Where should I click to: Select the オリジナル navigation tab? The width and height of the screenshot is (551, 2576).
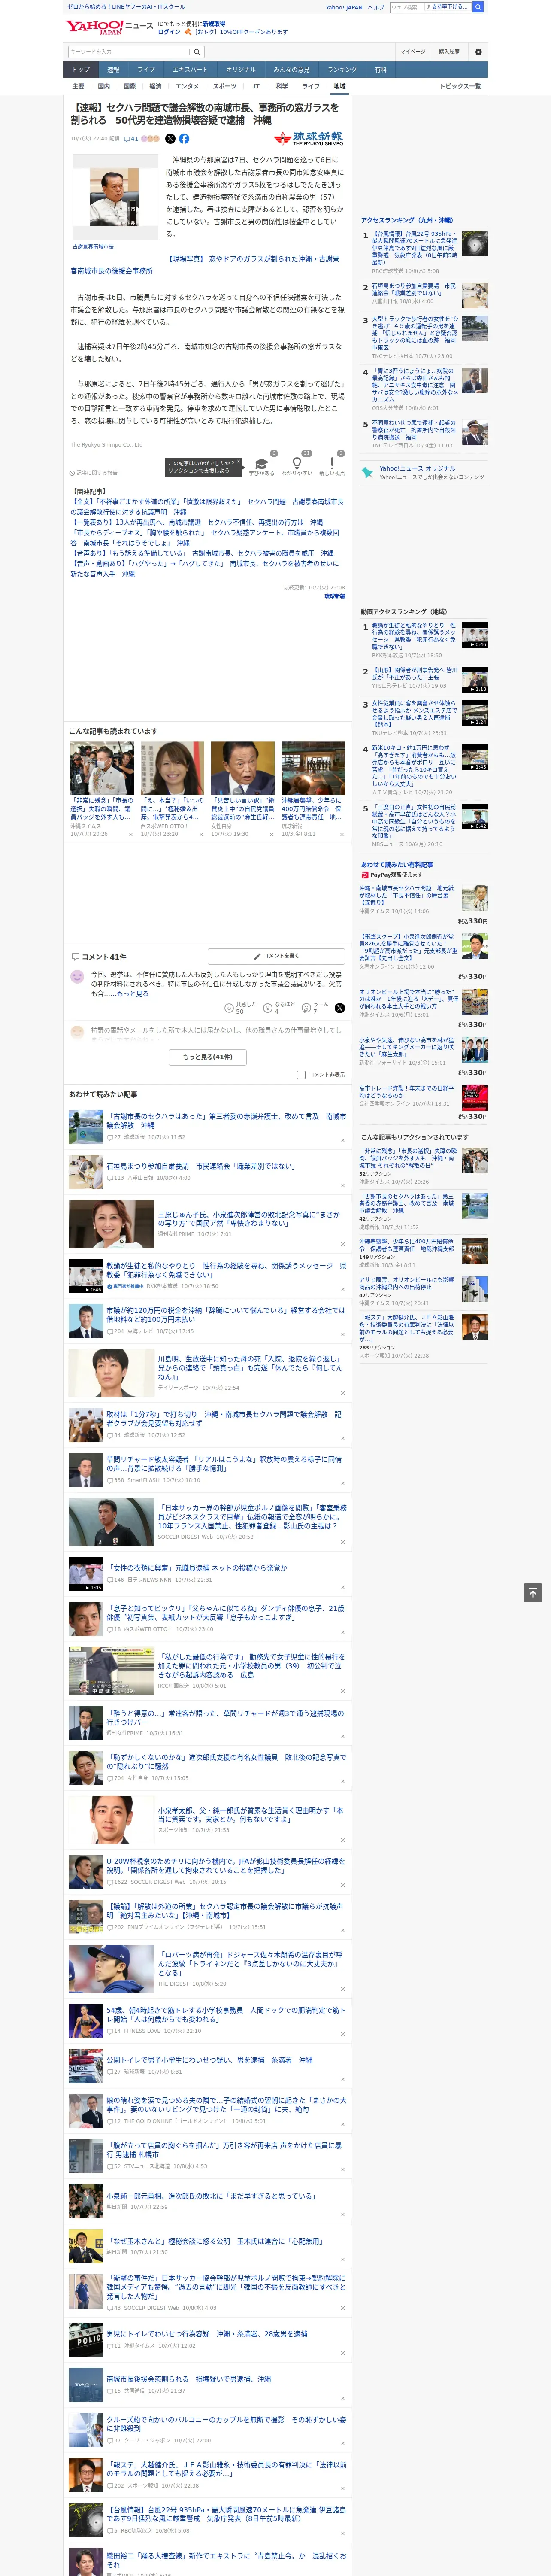(x=241, y=70)
